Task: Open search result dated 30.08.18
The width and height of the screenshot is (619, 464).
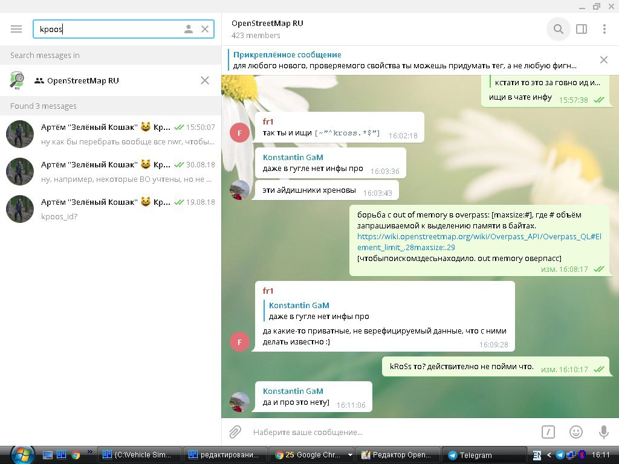Action: coord(111,172)
